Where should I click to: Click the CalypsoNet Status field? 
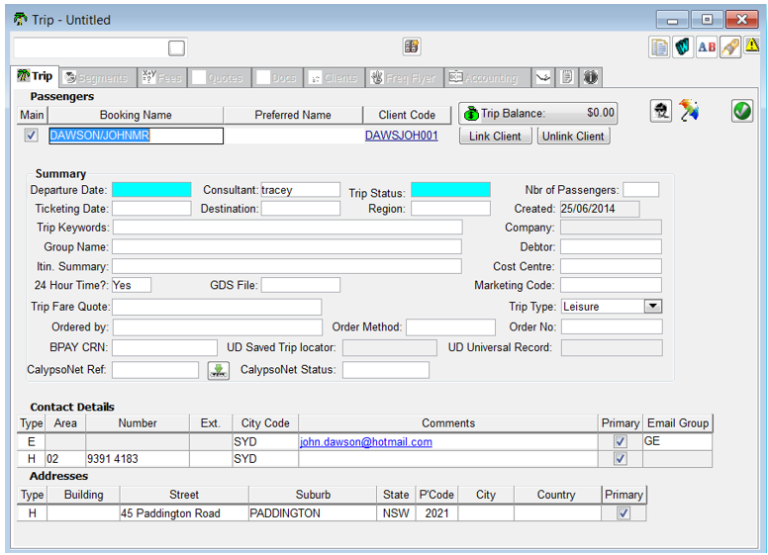pos(386,370)
